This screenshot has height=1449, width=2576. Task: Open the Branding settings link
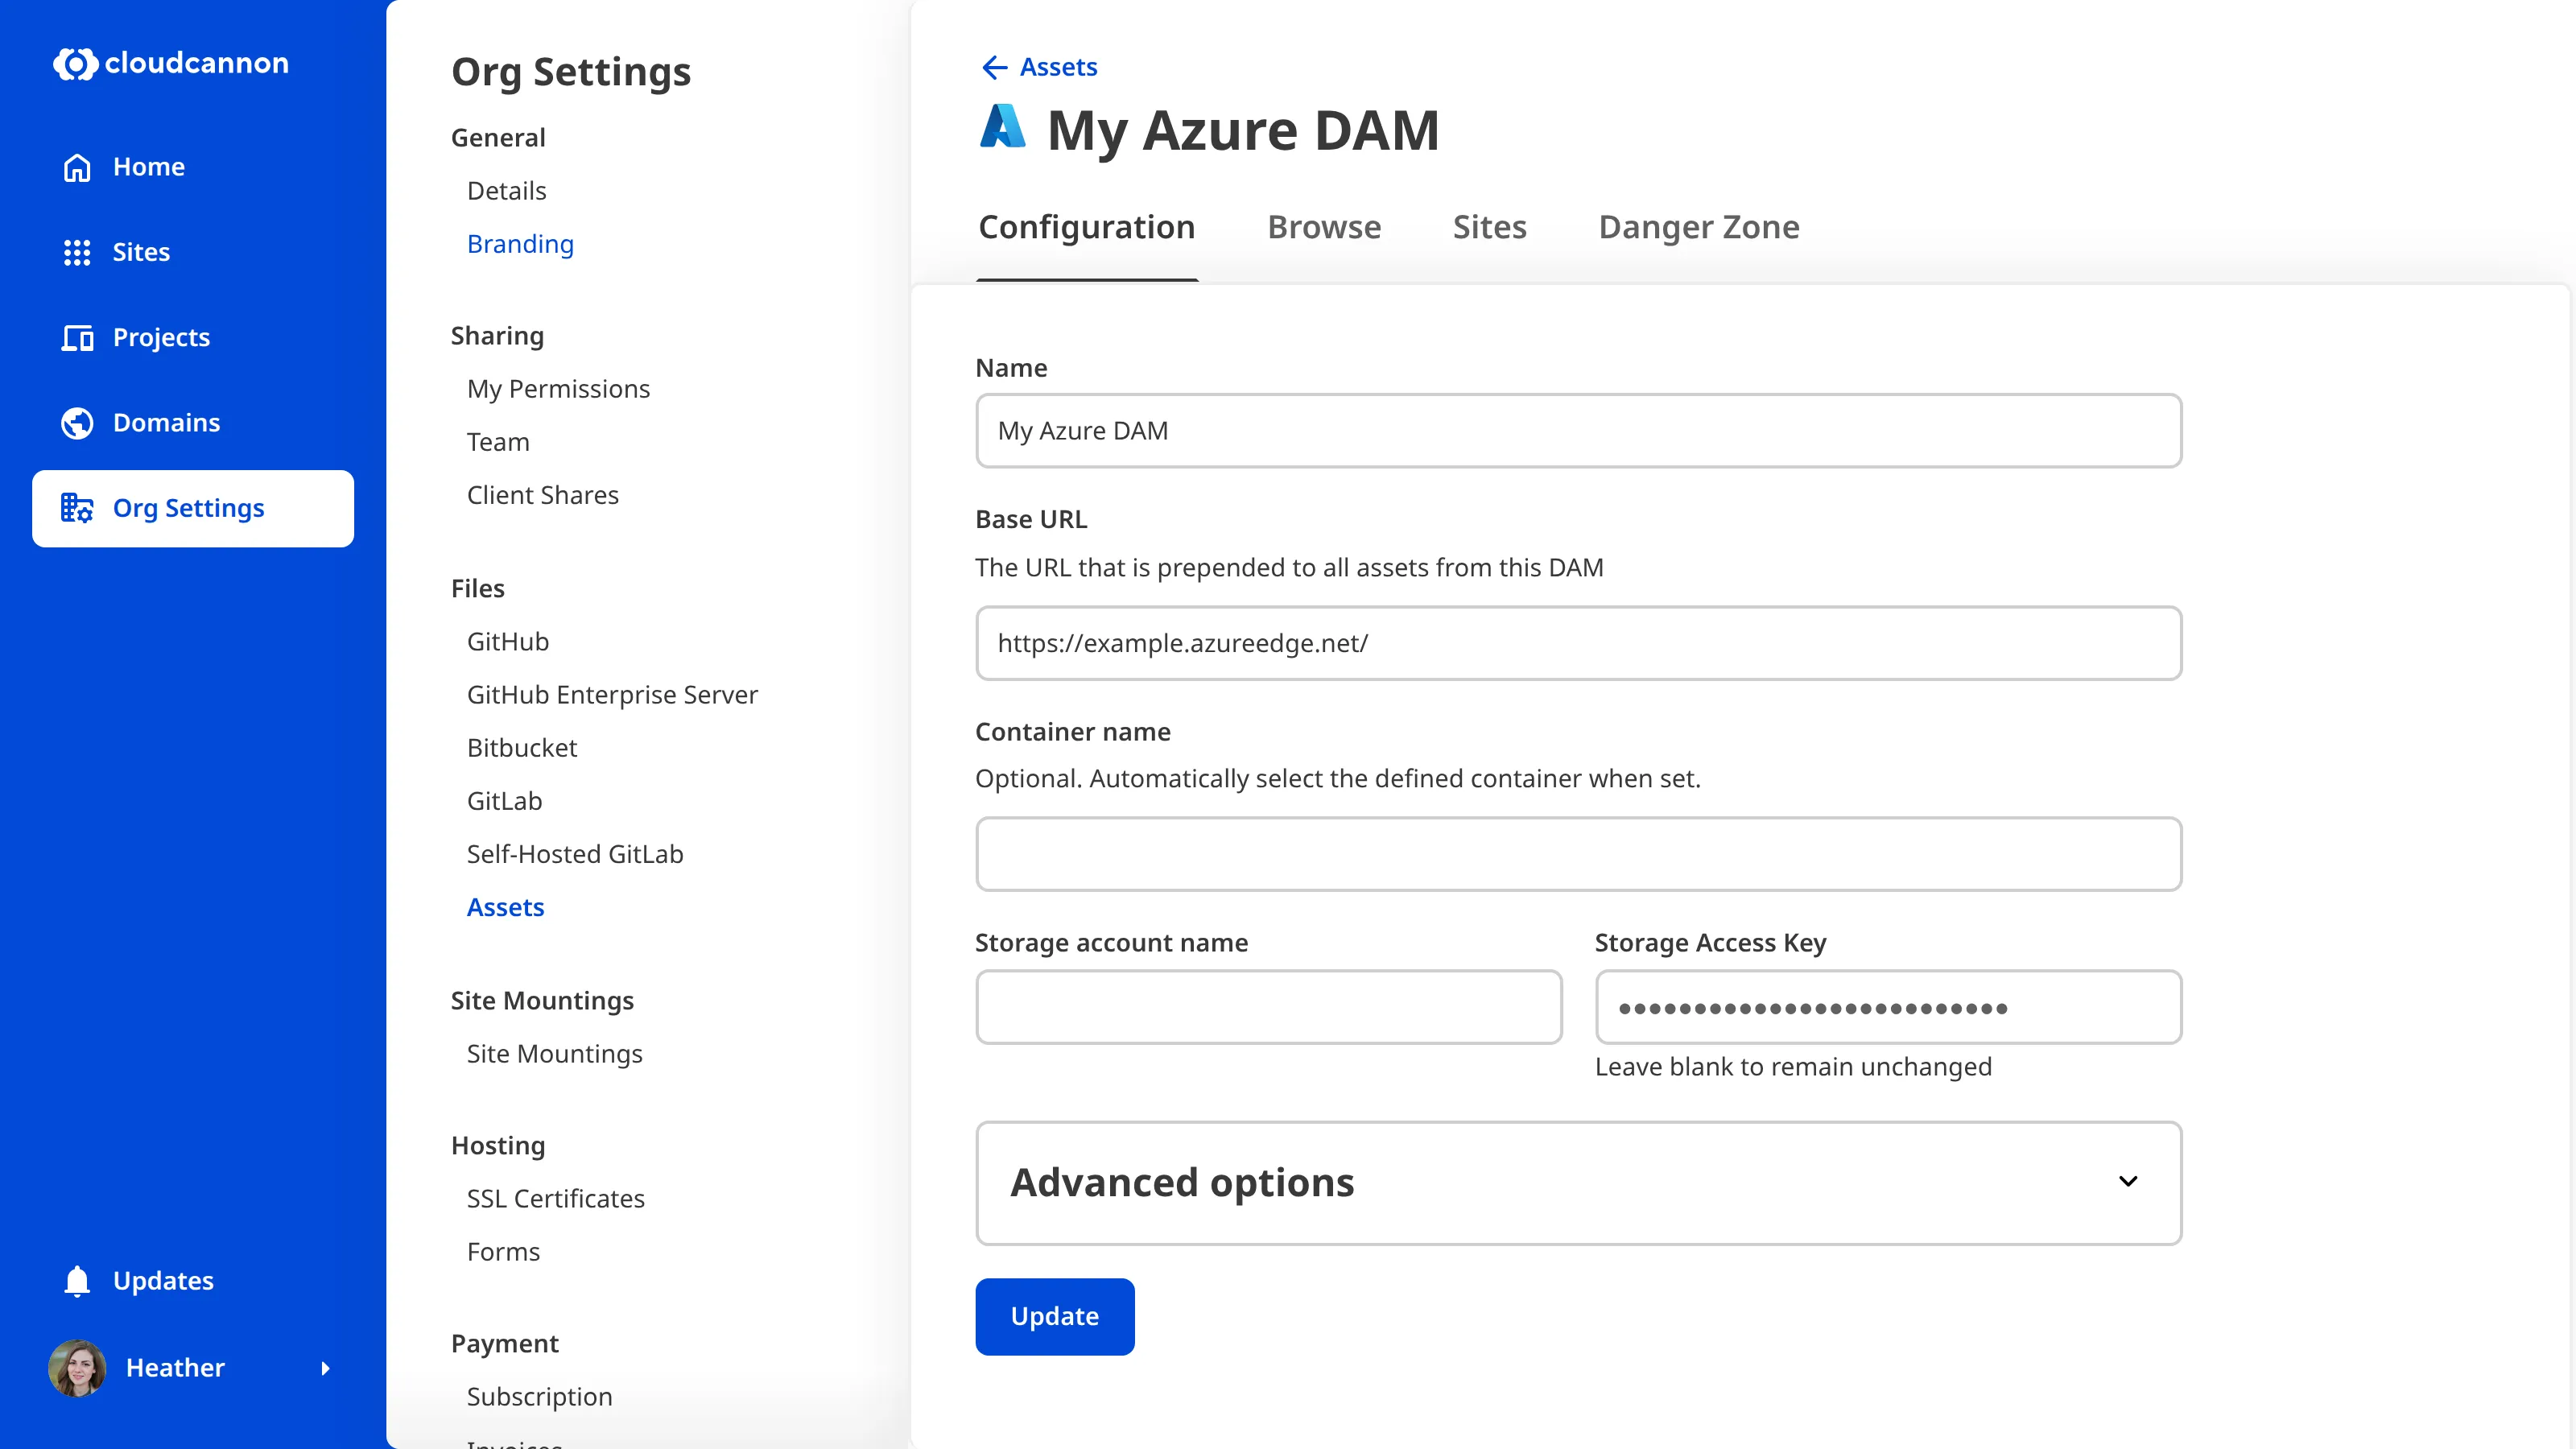[x=520, y=244]
